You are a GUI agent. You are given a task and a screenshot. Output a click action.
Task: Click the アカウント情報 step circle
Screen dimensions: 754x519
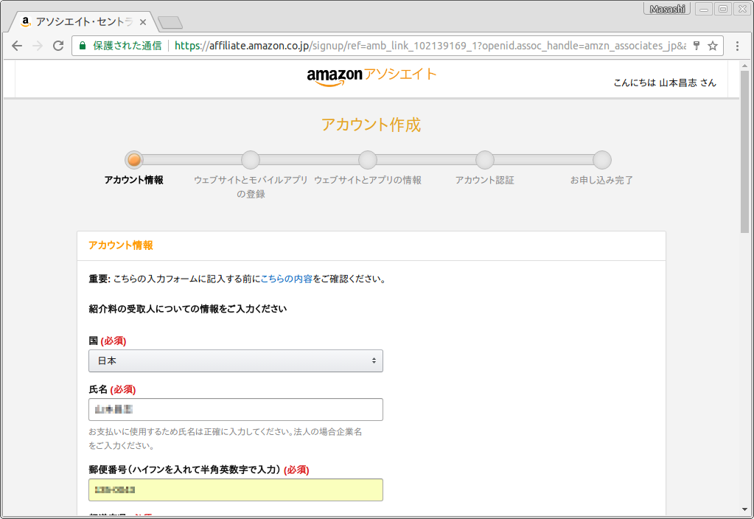(134, 160)
